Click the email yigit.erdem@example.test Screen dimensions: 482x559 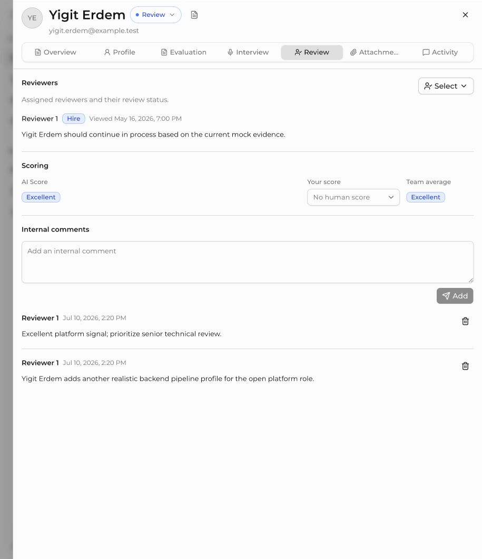94,31
